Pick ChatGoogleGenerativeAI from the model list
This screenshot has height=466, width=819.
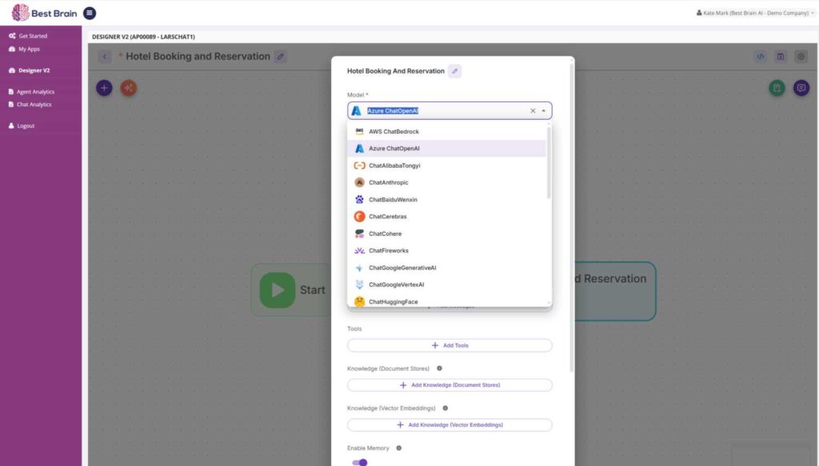446,268
